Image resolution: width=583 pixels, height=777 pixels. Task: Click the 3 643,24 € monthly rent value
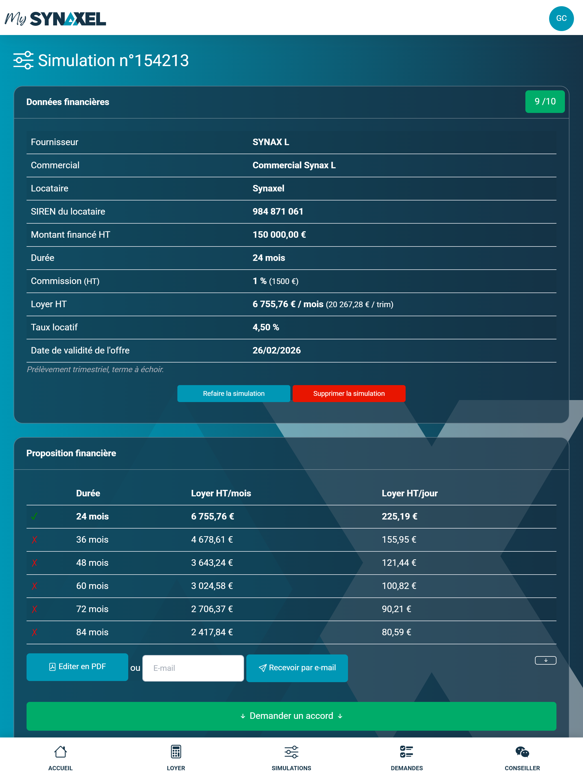pos(212,563)
